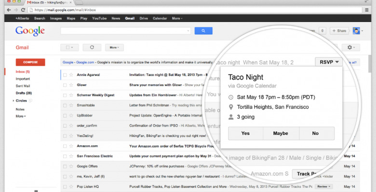
Task: Star the Schemer Weekly Digest email
Action: 71,95
